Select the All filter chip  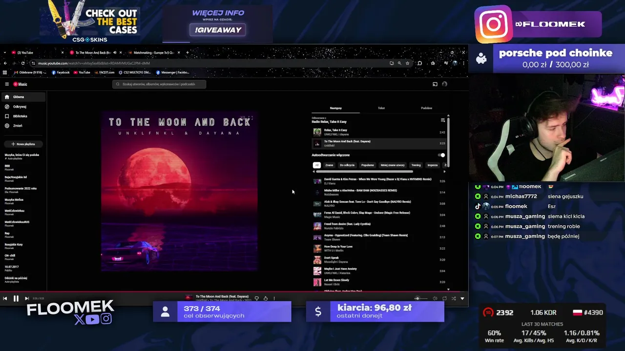pos(316,165)
